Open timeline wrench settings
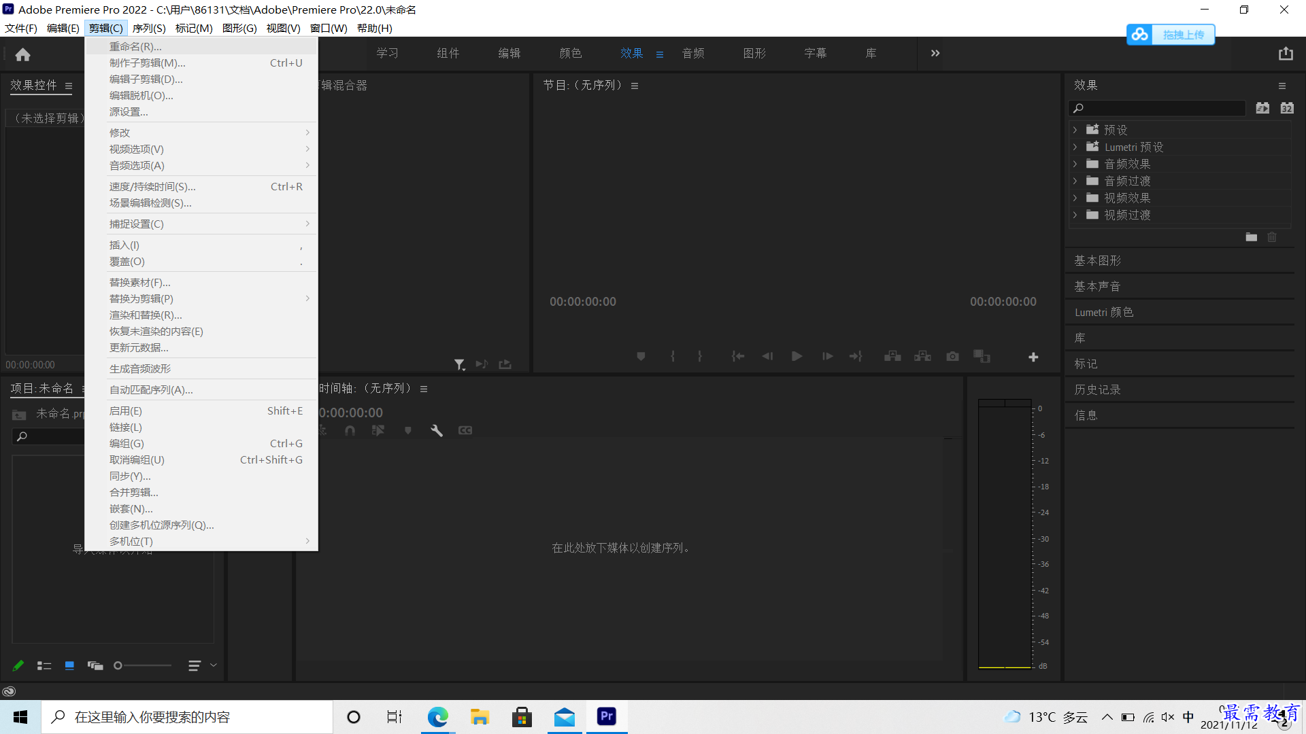 437,430
